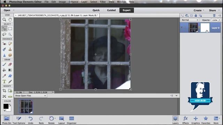Open the Opacity slider dropdown arrow
Viewport: 223px width, 125px height.
point(220,20)
